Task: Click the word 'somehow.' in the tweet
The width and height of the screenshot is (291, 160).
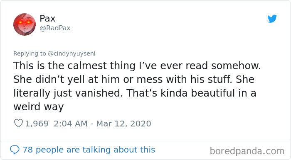Action: pyautogui.click(x=236, y=65)
